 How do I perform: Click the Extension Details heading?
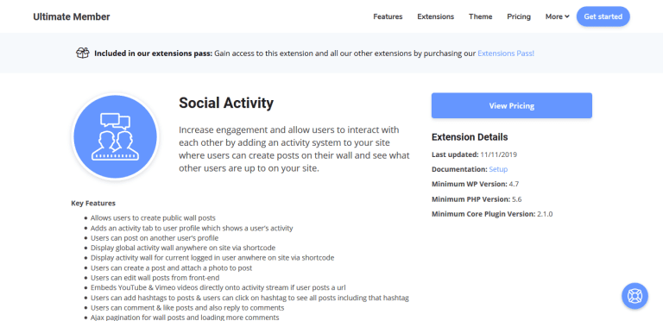470,137
